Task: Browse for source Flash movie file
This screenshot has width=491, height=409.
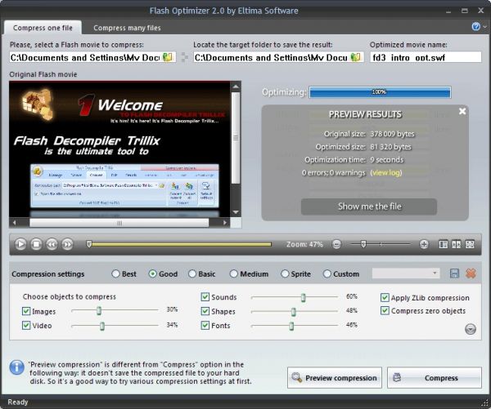Action: pyautogui.click(x=168, y=57)
